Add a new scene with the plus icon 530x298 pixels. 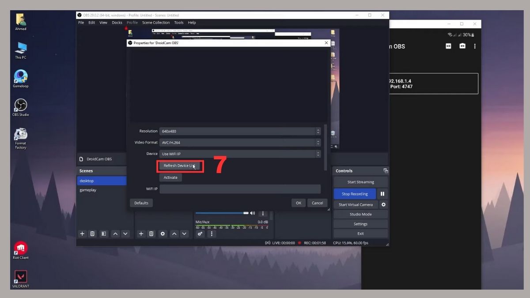pyautogui.click(x=82, y=234)
